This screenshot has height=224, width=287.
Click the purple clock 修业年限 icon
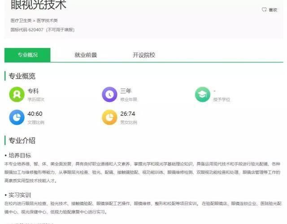point(109,94)
